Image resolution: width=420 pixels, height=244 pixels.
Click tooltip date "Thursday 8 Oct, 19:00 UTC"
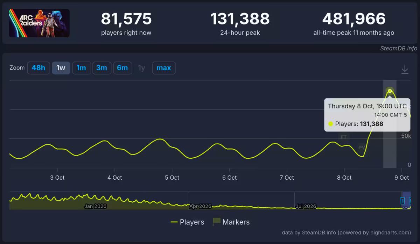tap(367, 106)
